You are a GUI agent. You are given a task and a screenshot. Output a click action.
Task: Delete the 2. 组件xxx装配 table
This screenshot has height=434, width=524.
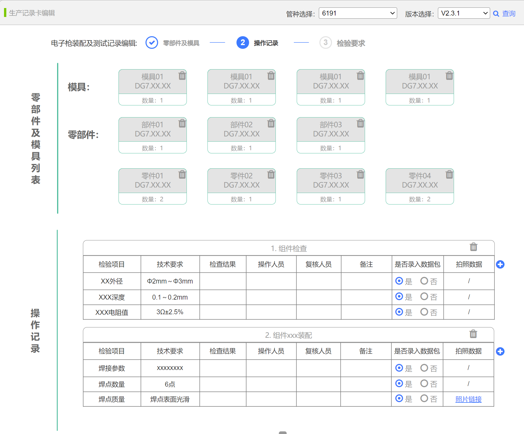coord(473,334)
